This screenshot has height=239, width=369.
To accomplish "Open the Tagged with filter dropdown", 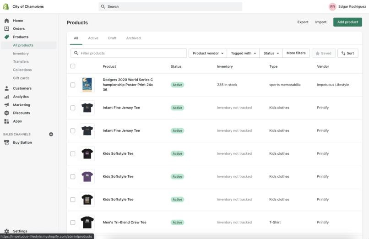I will (x=243, y=53).
